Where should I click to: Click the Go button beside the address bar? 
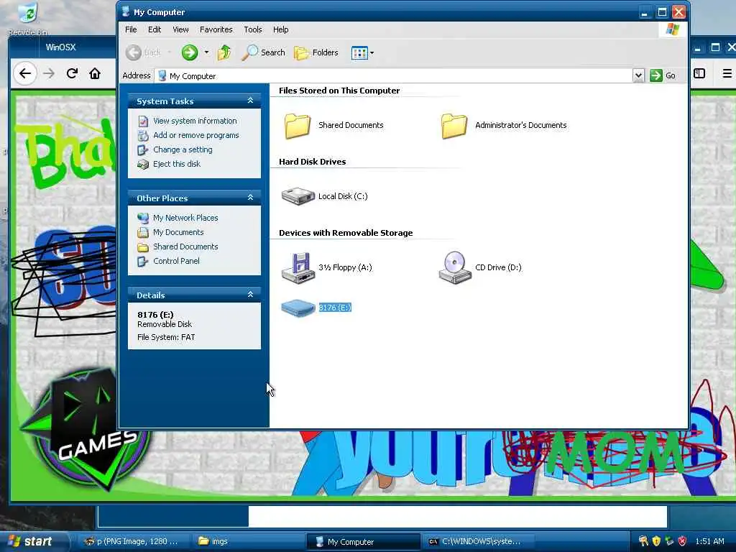pos(663,75)
